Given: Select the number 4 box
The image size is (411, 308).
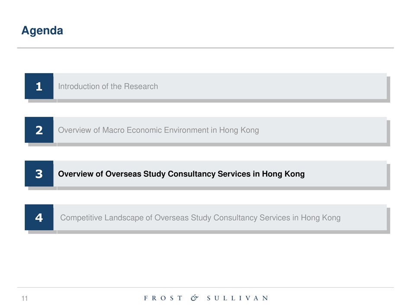Looking at the screenshot, I should pos(39,218).
